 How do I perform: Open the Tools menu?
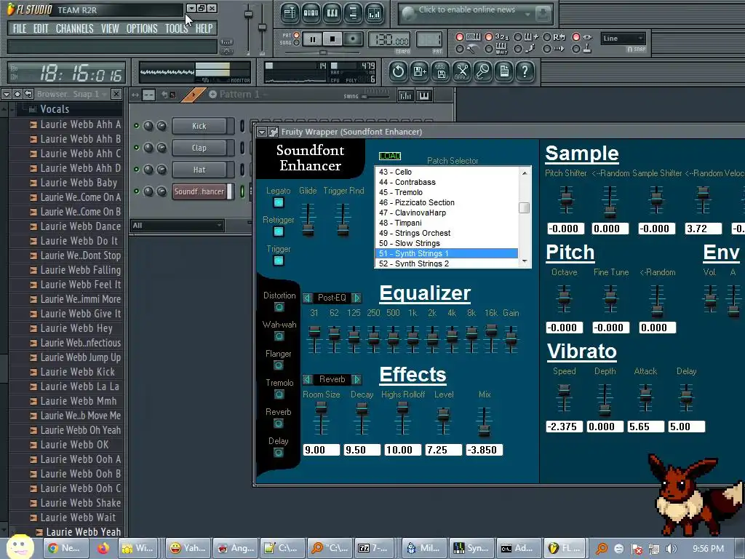(176, 28)
